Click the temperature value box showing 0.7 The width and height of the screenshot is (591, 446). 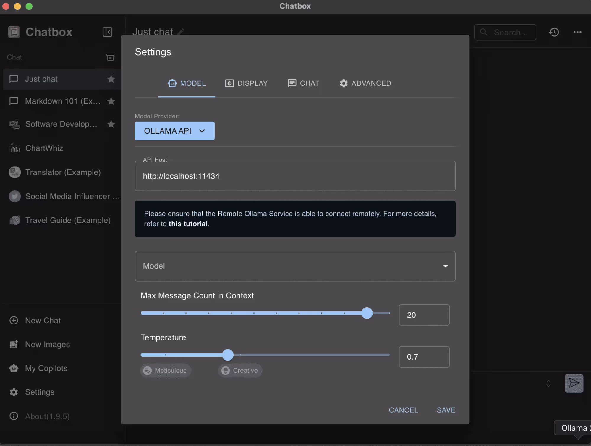click(x=424, y=357)
